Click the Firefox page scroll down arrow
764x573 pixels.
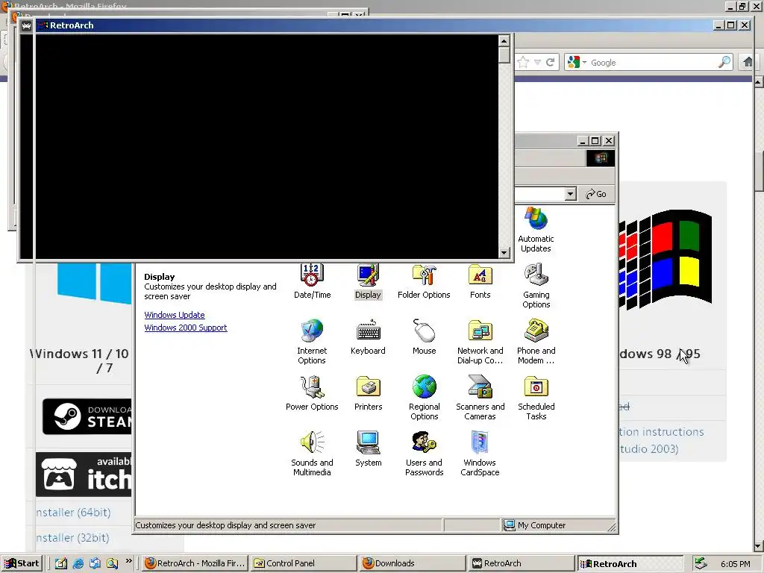click(x=759, y=546)
